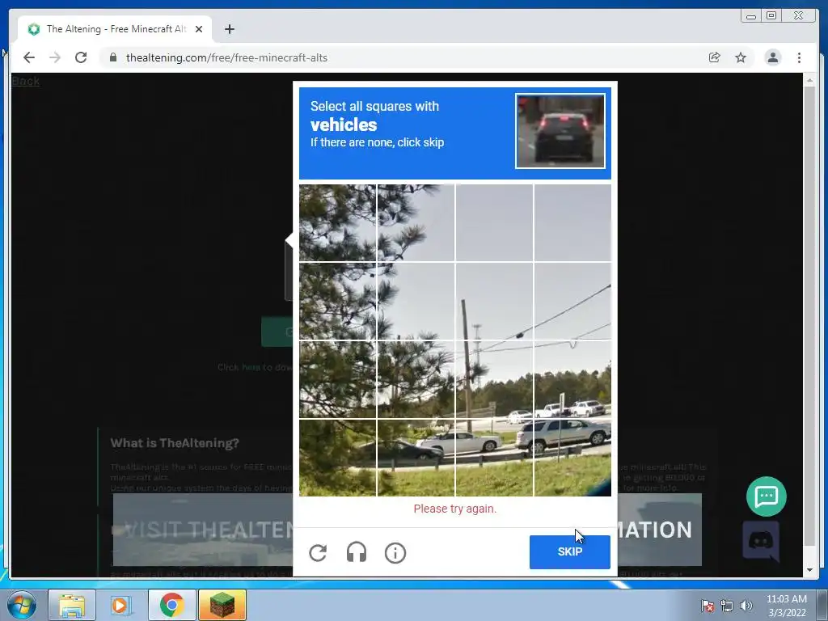Open Windows Media Player taskbar icon

tap(120, 605)
